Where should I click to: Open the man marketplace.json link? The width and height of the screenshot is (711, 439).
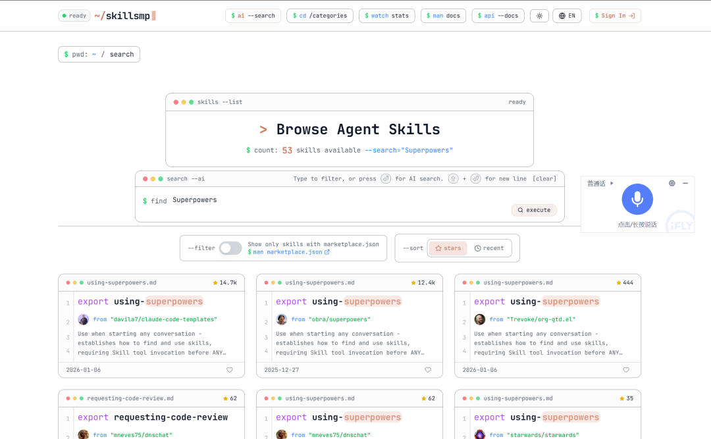(288, 252)
